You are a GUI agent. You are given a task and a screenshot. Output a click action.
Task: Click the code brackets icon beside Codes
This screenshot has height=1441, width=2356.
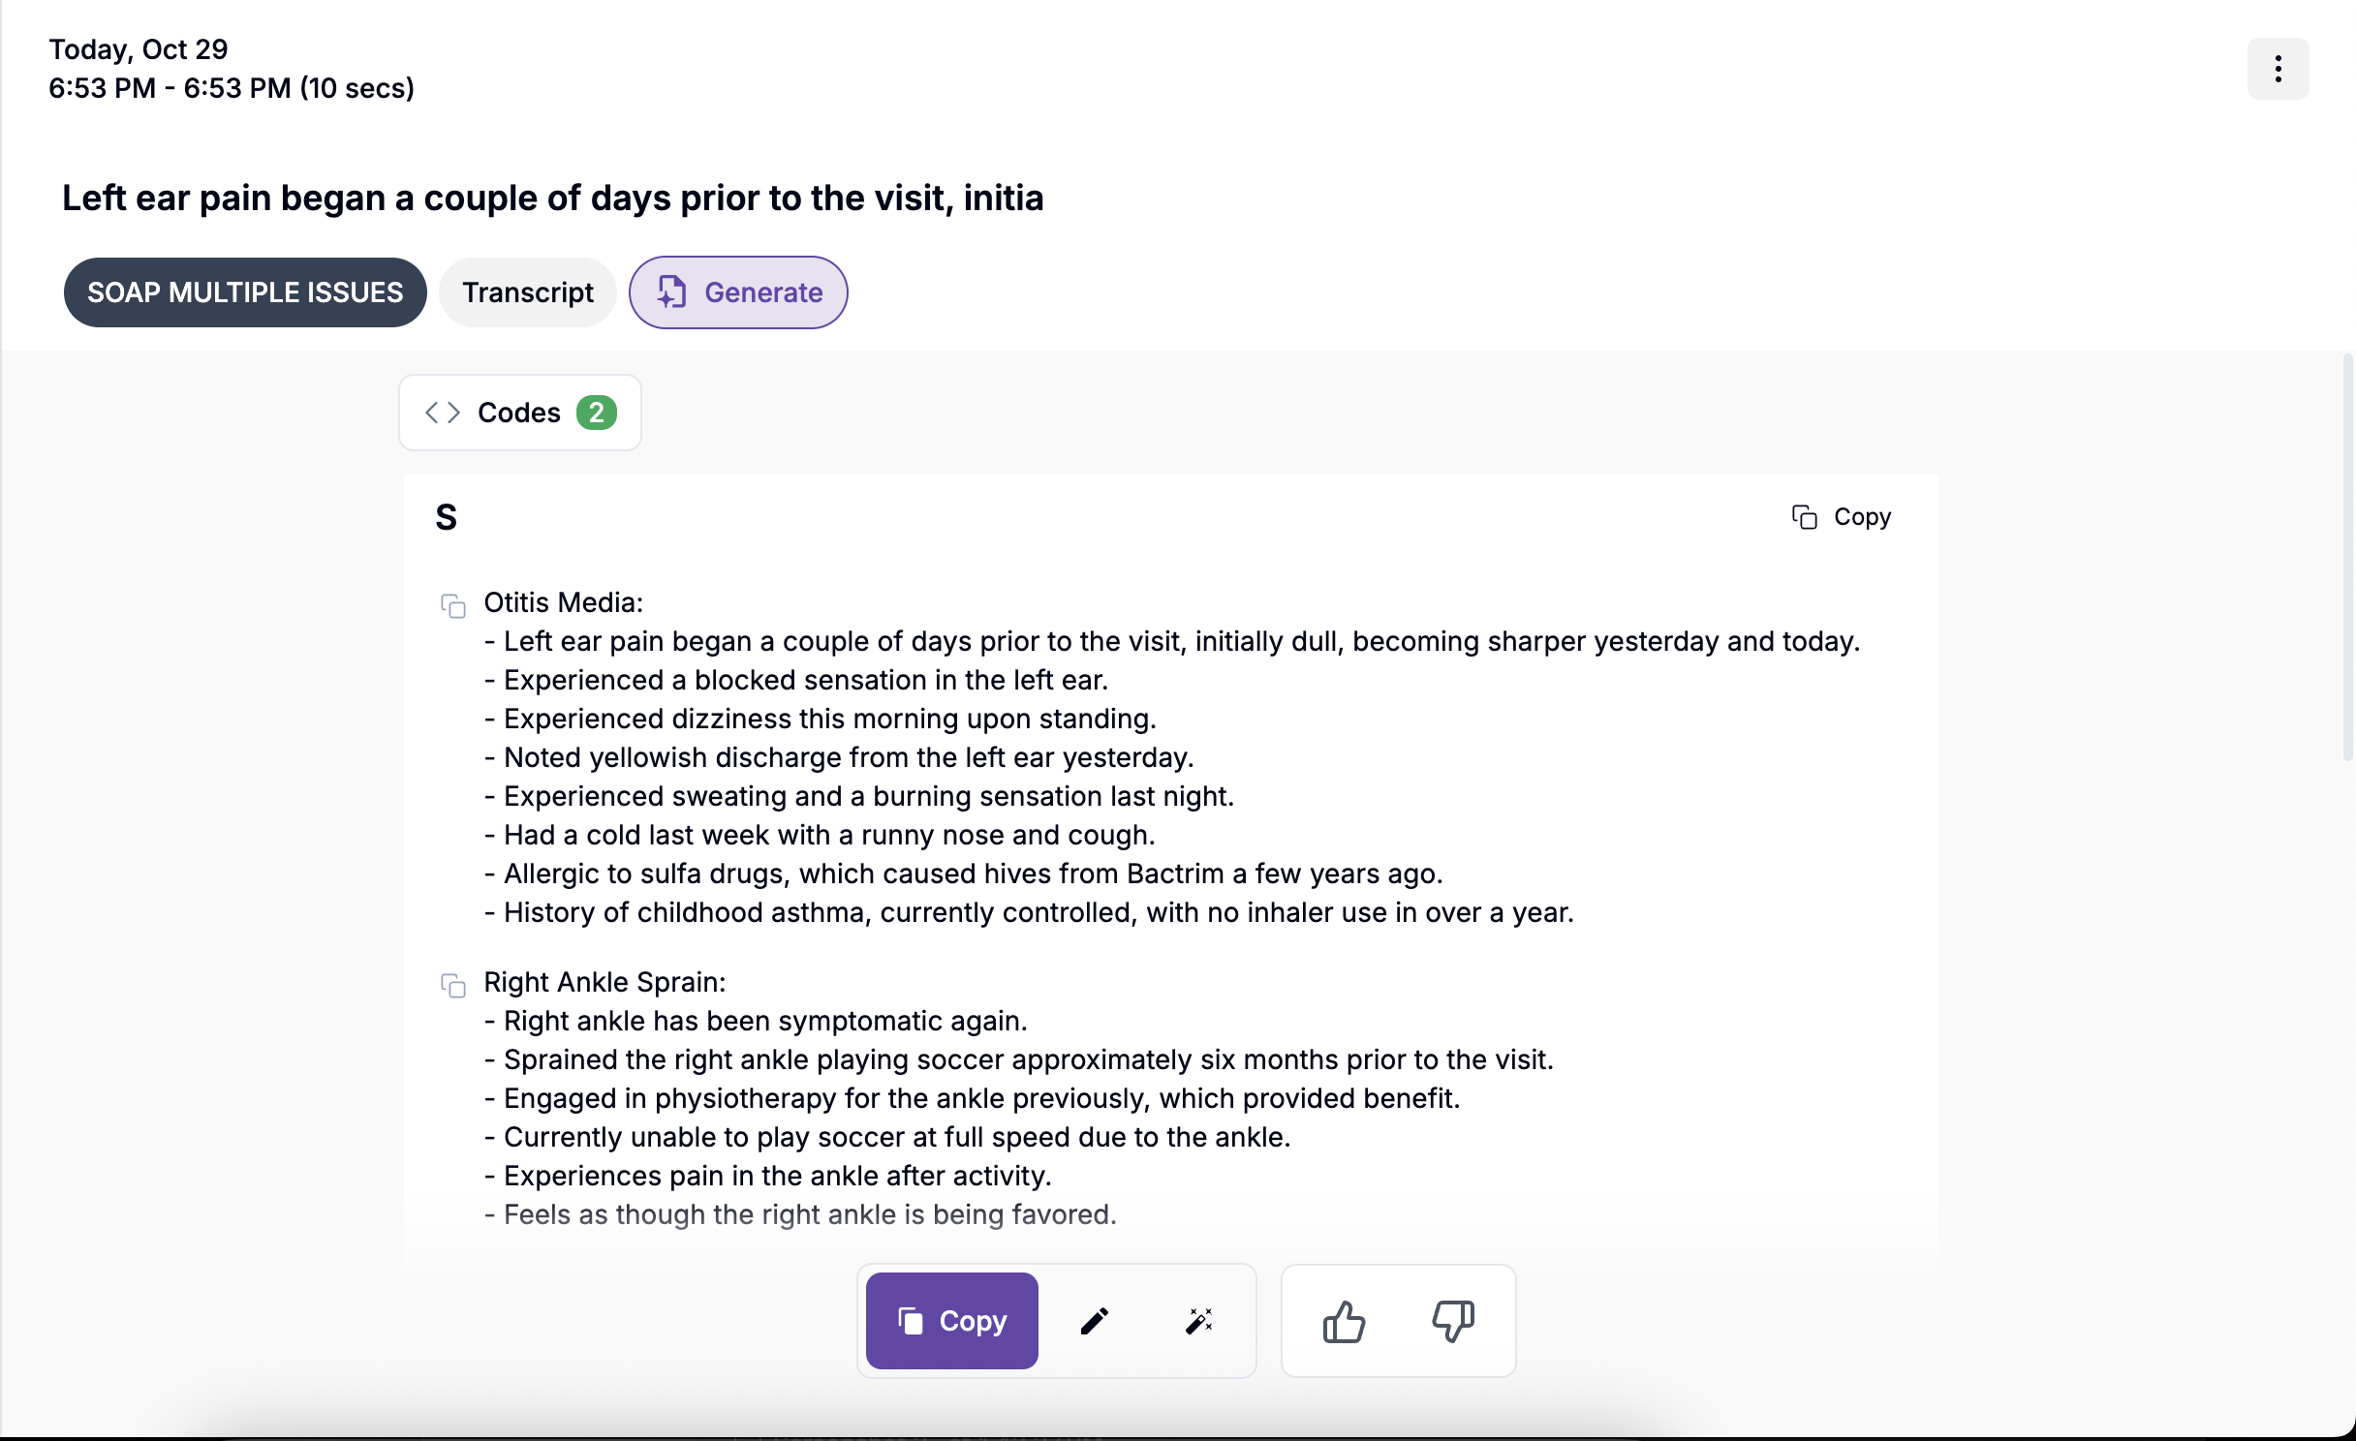pos(443,413)
